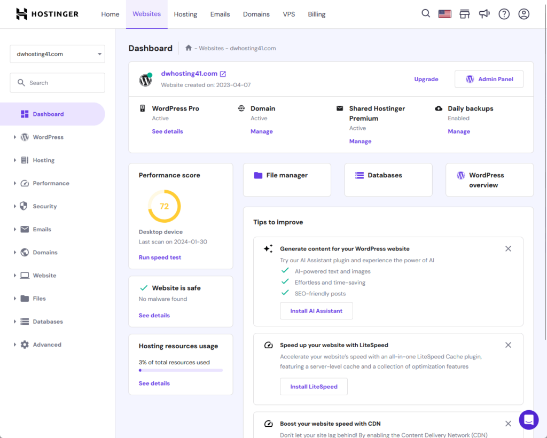Open the File manager card
Viewport: 547px width, 438px height.
(287, 180)
